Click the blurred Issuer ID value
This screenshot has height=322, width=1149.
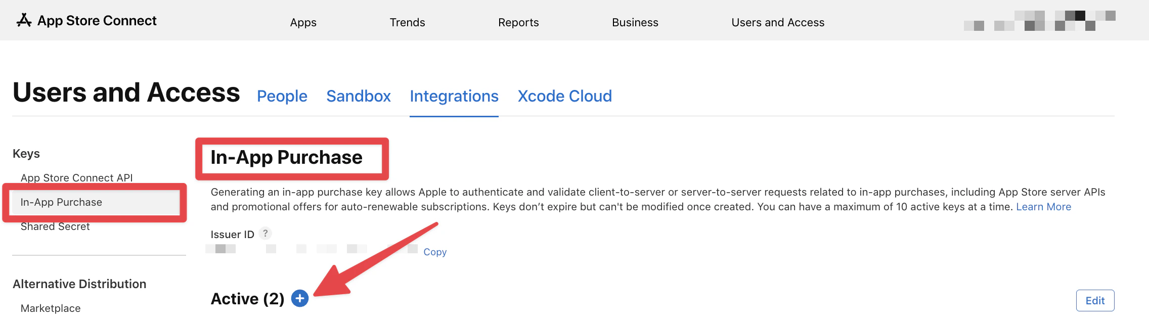(312, 249)
